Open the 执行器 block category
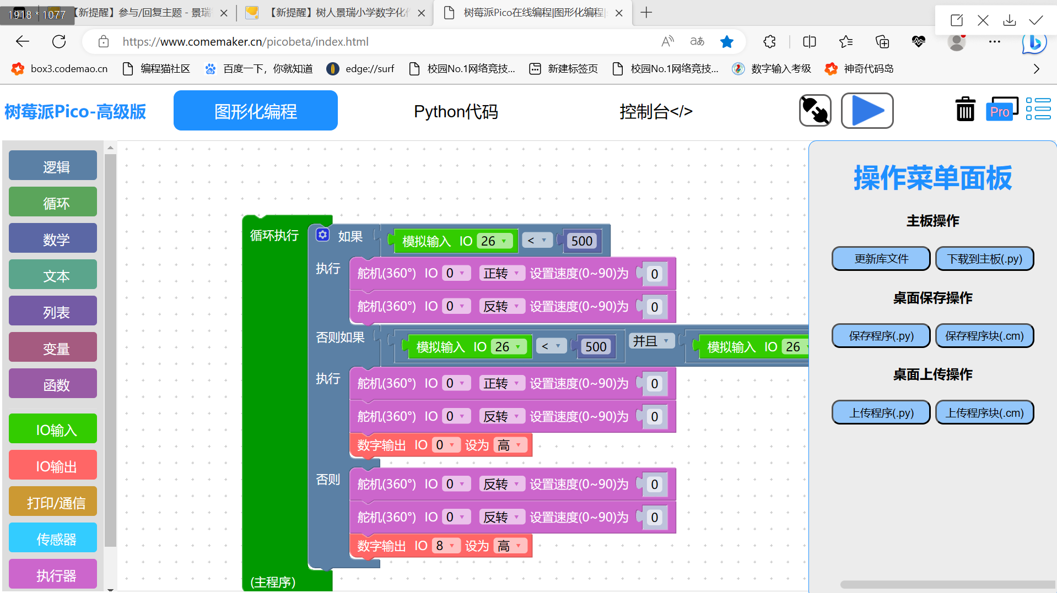Screen dimensions: 1057x593 point(53,574)
